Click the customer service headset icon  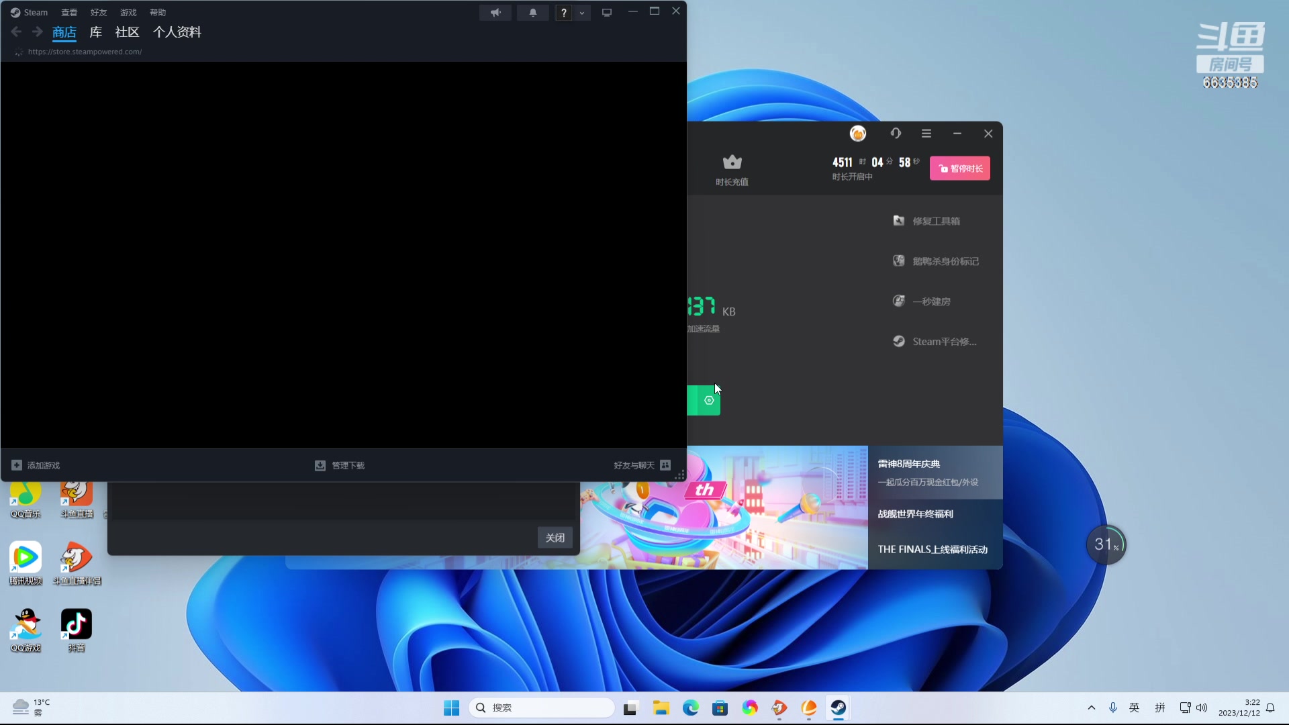pyautogui.click(x=896, y=134)
